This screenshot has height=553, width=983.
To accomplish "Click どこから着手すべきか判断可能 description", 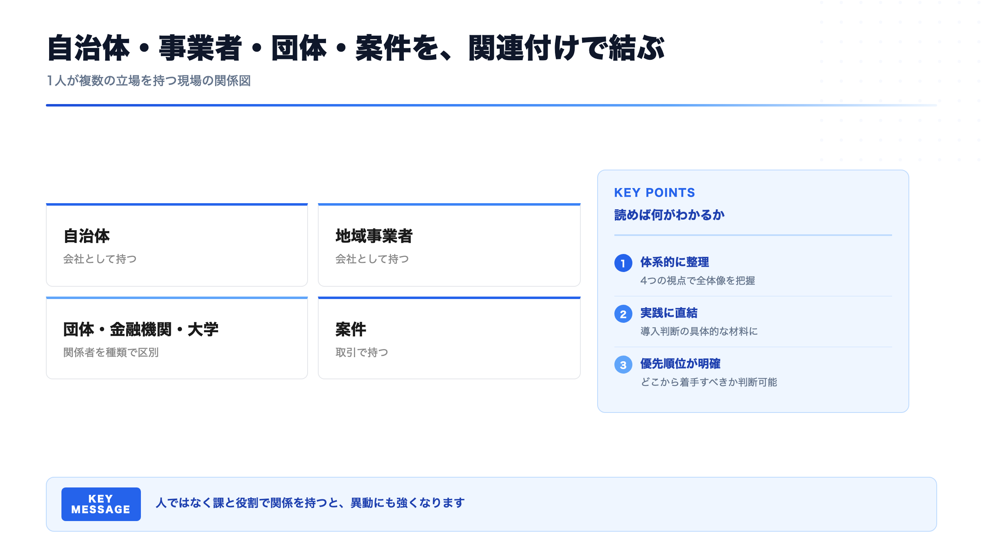I will [x=709, y=382].
